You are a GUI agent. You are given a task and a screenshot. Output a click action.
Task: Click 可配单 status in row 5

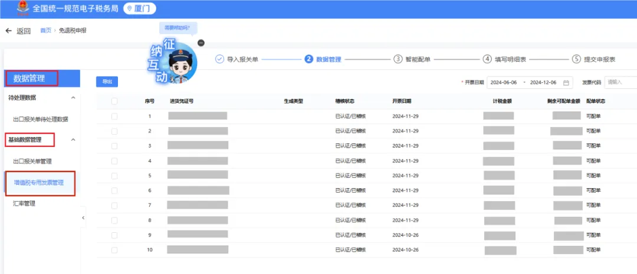point(593,176)
